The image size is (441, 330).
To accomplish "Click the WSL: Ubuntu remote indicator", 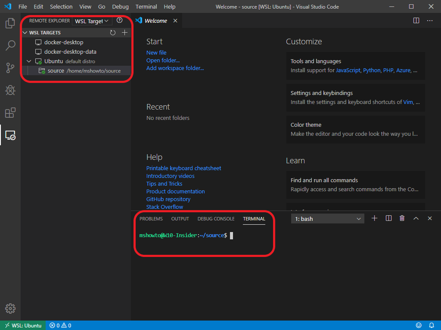I will point(23,326).
